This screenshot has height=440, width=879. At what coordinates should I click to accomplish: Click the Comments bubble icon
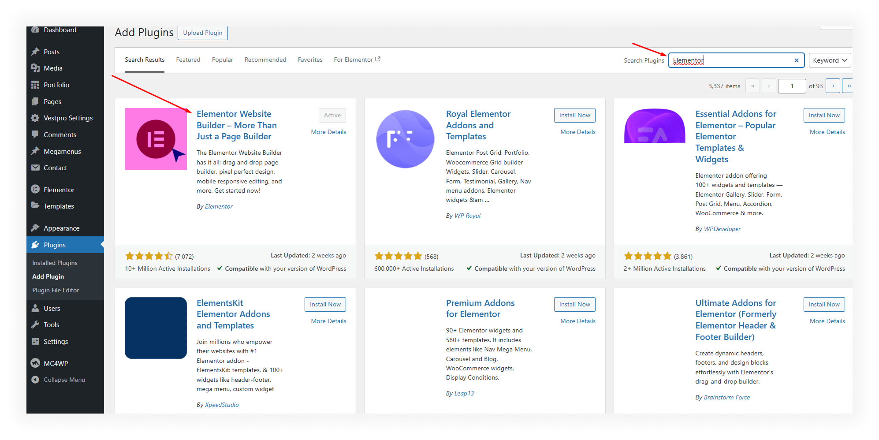point(35,134)
